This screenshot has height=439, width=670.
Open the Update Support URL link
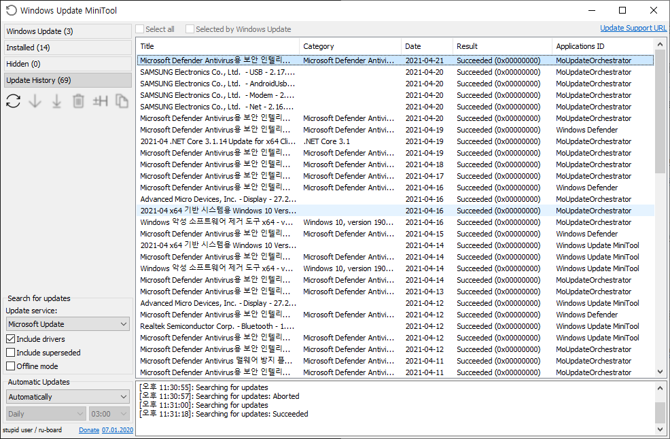(x=633, y=28)
